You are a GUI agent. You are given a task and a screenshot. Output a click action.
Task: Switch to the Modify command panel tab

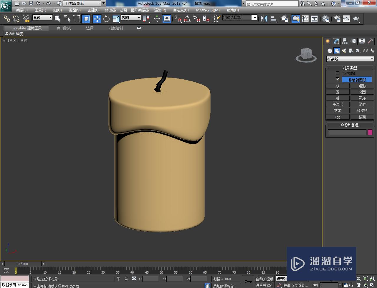click(x=336, y=41)
